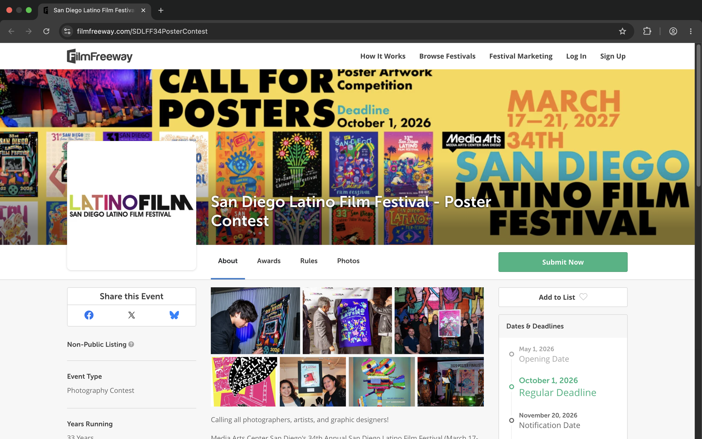Viewport: 702px width, 439px height.
Task: Click the green Submit Now button
Action: click(563, 262)
